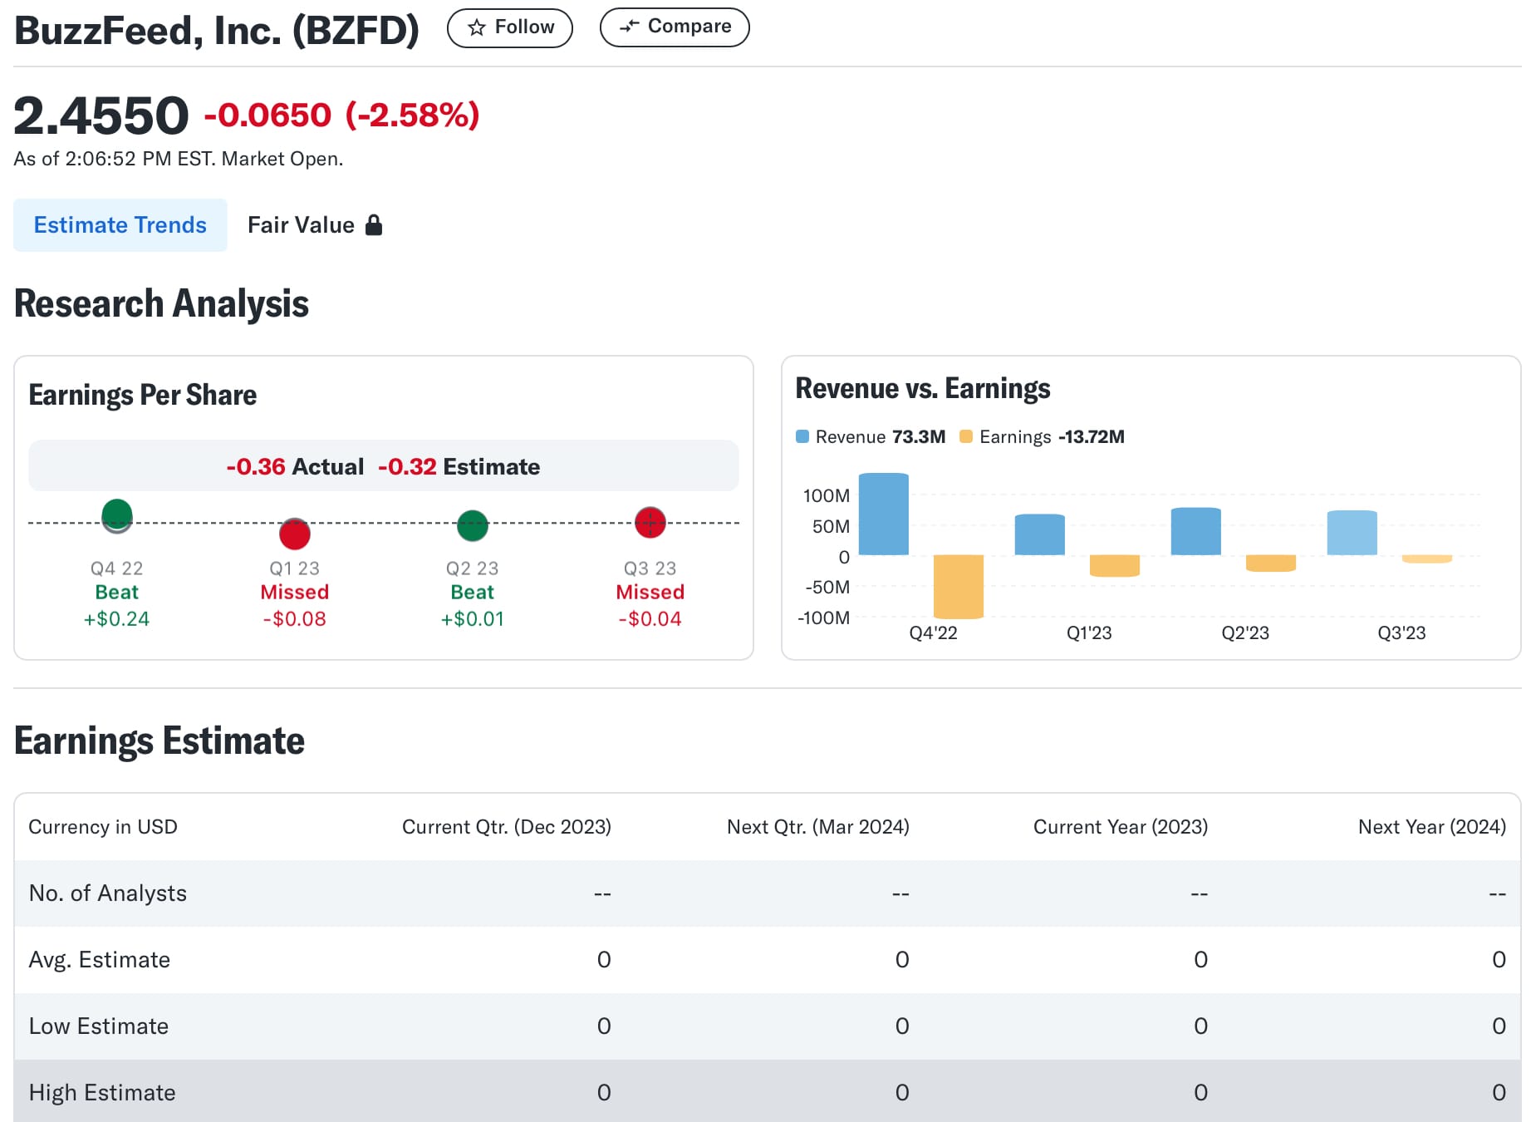Select the Q2 23 green EPS dot
This screenshot has height=1122, width=1531.
473,525
